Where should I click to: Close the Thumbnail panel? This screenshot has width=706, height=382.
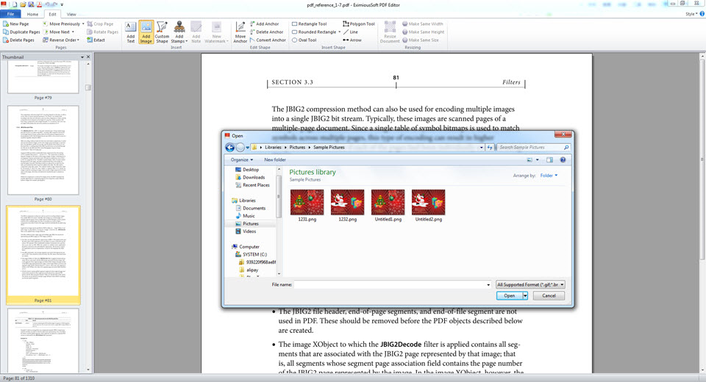[88, 57]
